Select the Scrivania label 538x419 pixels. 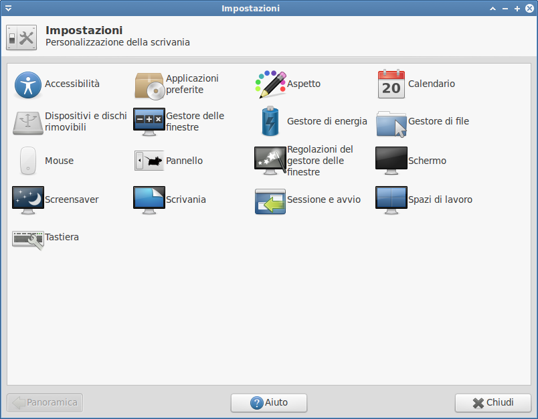pyautogui.click(x=186, y=199)
